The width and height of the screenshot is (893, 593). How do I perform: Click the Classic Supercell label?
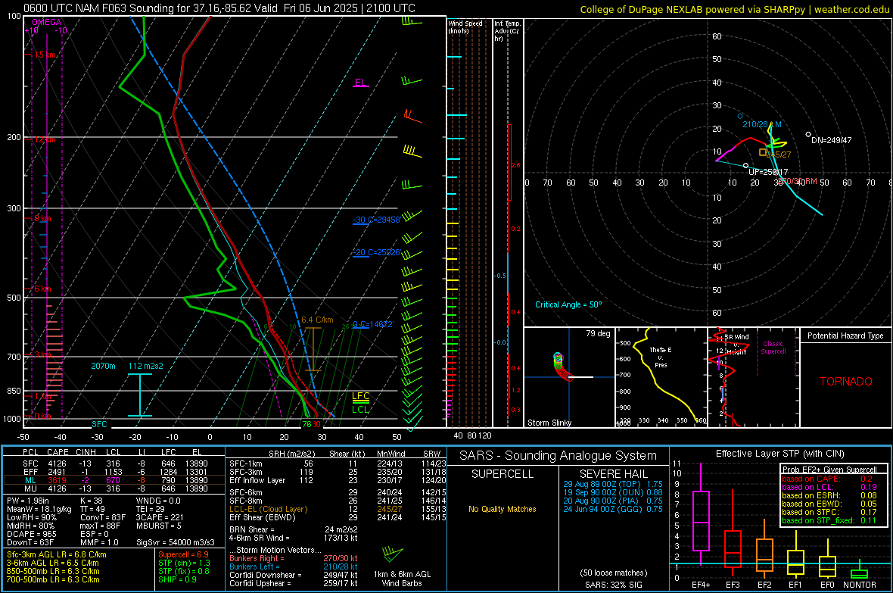tap(773, 348)
